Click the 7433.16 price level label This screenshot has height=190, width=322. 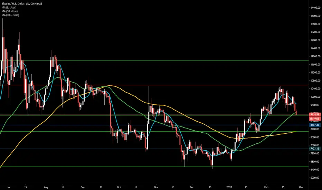point(315,149)
